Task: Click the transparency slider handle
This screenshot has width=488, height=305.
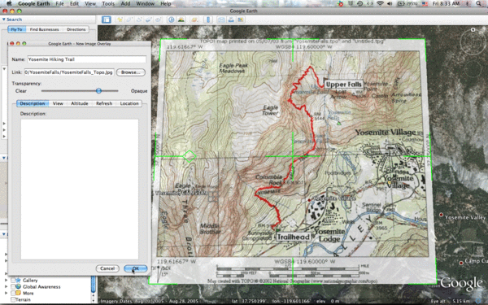Action: [x=98, y=90]
